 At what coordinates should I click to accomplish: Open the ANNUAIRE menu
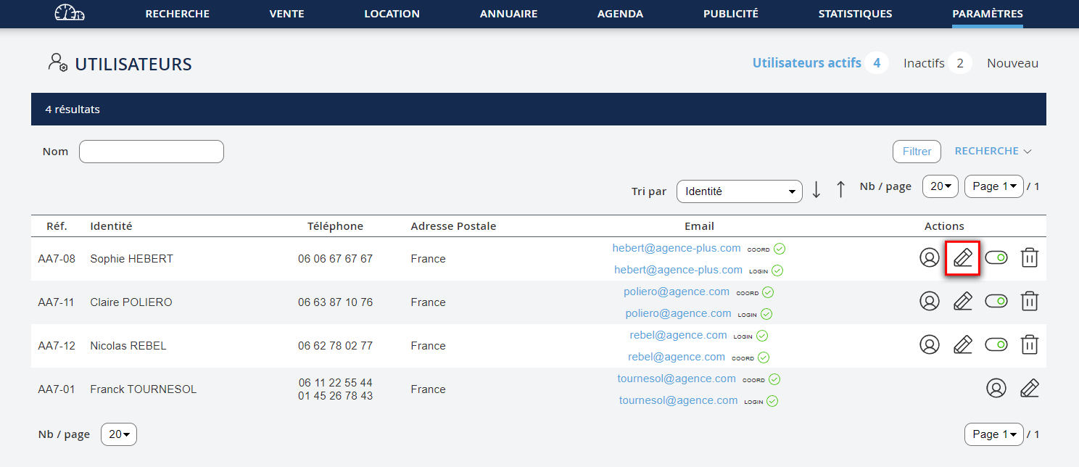tap(508, 14)
